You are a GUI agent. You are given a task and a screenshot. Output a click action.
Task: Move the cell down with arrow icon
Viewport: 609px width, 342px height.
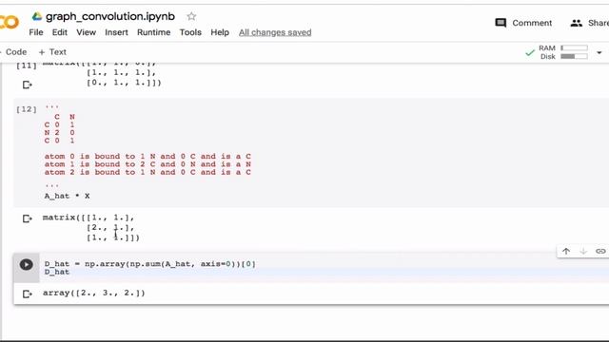coord(583,251)
